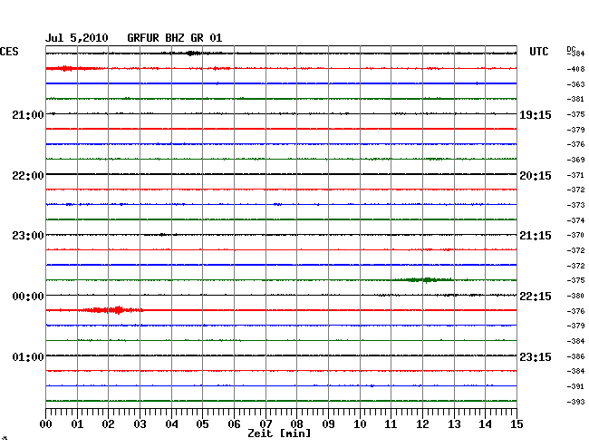589x448 pixels.
Task: Click the DC offset value -381
Action: [x=575, y=99]
